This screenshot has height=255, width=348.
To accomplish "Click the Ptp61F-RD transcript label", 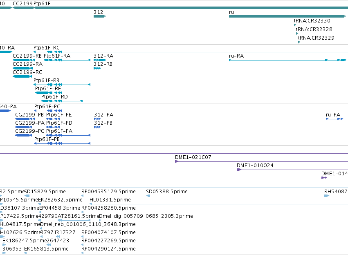I will click(x=55, y=97).
